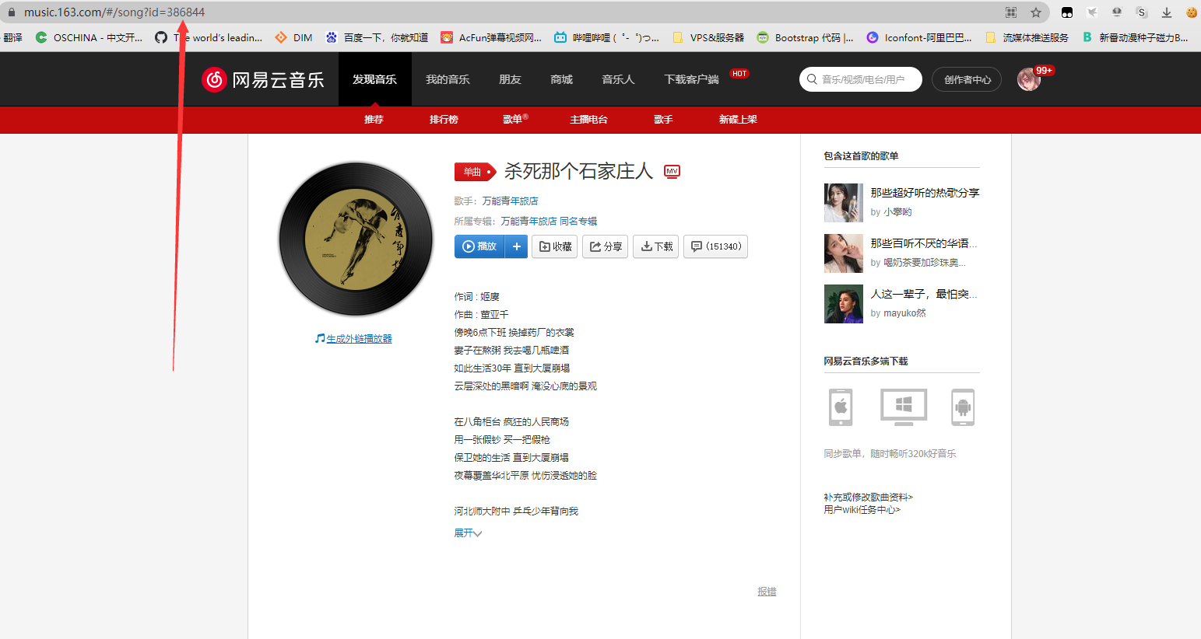Click the Windows PC download icon
Viewport: 1201px width, 639px height.
point(903,407)
